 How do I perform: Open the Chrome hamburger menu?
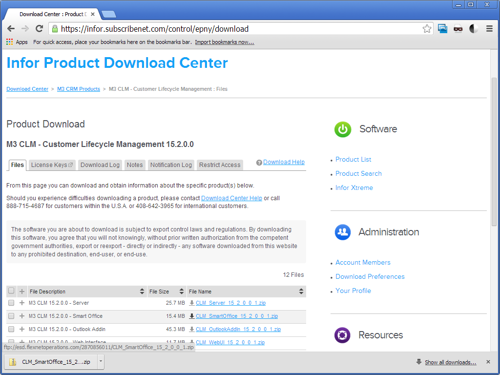pos(489,29)
